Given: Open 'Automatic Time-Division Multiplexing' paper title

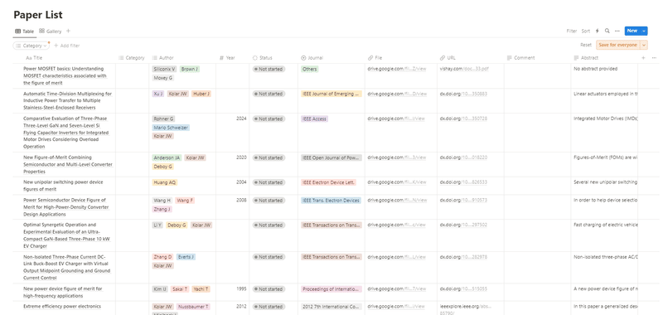Looking at the screenshot, I should click(x=67, y=100).
